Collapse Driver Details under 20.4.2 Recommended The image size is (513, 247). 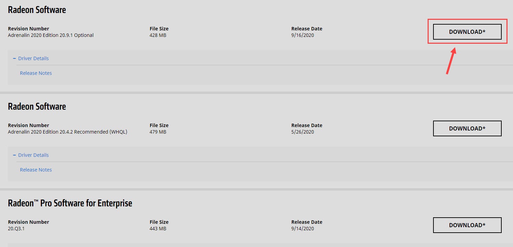33,155
